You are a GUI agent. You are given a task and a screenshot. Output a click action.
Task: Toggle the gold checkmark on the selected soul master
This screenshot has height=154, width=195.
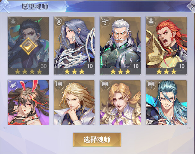[x=28, y=46]
